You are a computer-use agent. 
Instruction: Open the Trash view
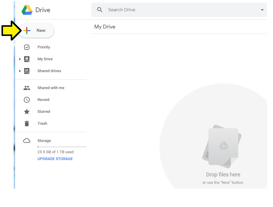point(42,124)
